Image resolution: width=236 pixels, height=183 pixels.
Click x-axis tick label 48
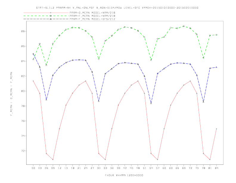(x=138, y=168)
